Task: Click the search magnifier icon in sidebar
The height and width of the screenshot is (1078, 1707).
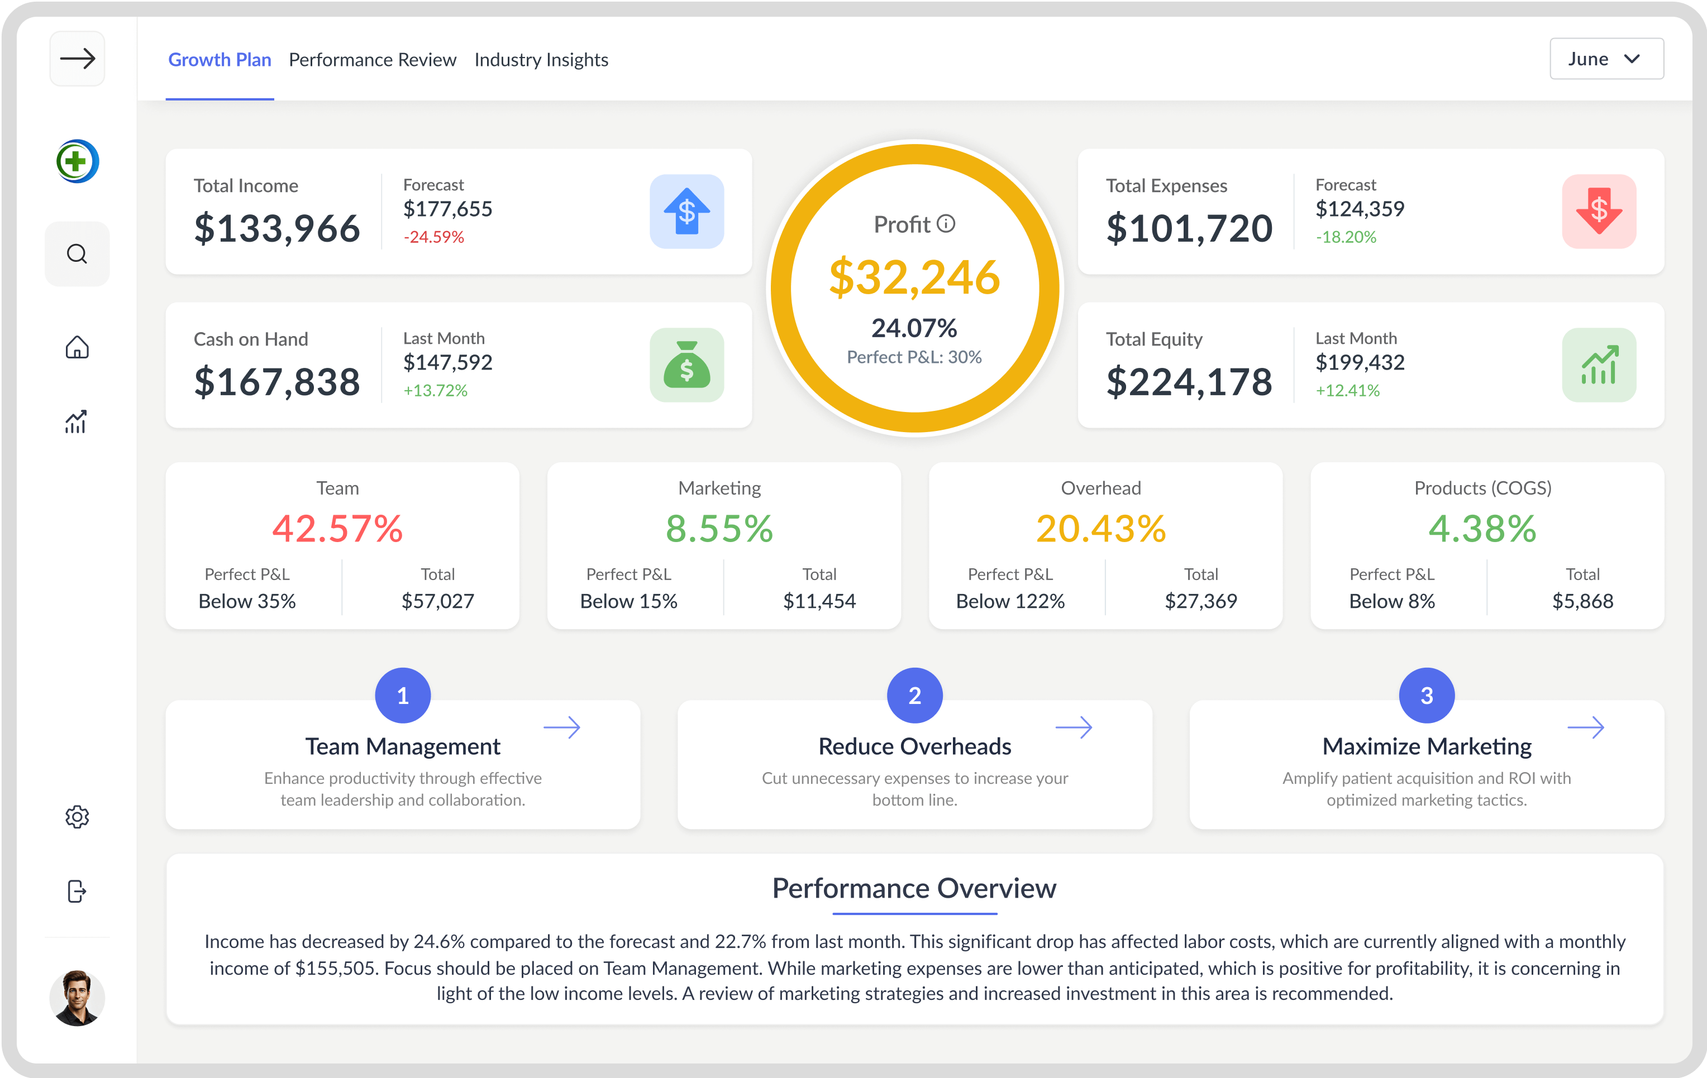Action: 77,253
